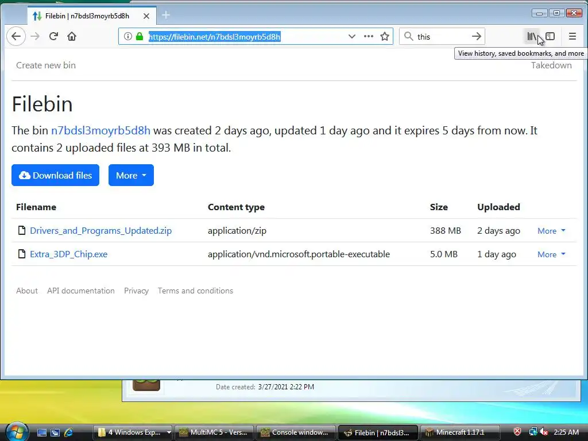Open a new browser tab

(x=166, y=15)
